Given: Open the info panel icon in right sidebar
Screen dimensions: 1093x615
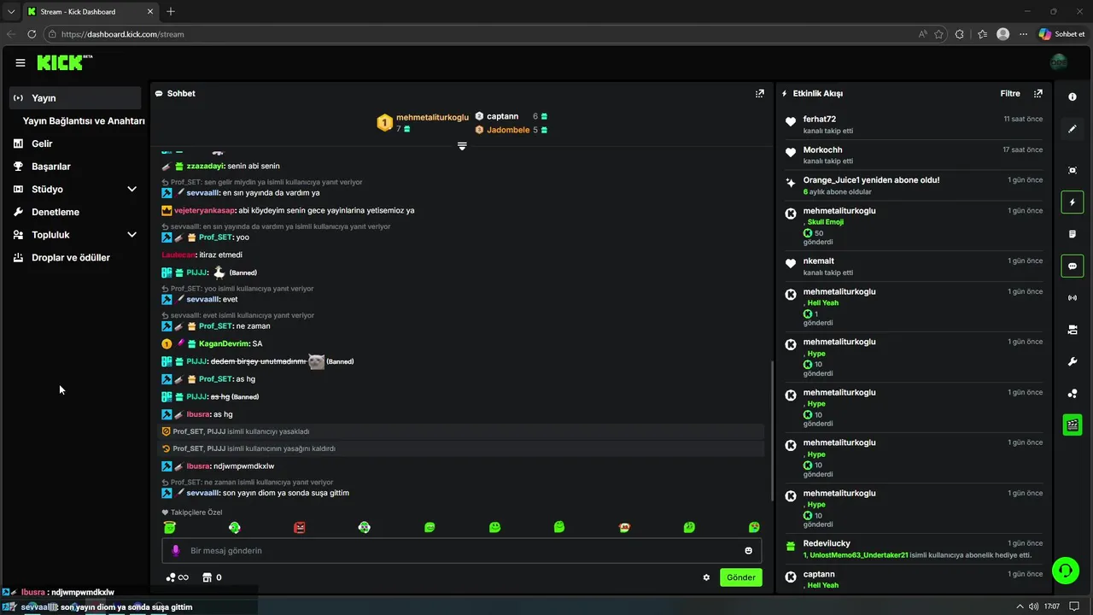Looking at the screenshot, I should click(1073, 97).
